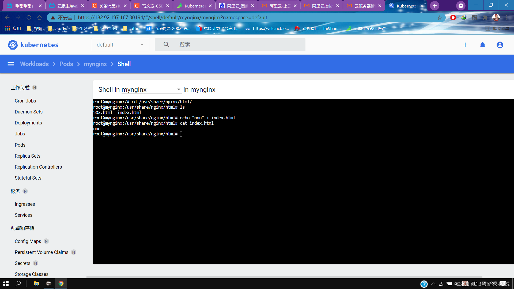Click the plus create resource icon

(465, 45)
